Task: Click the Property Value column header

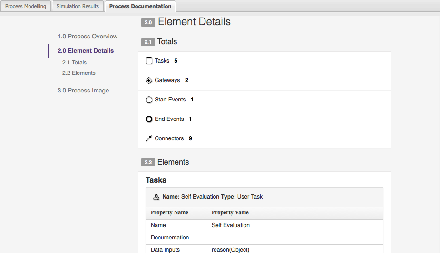Action: point(230,212)
